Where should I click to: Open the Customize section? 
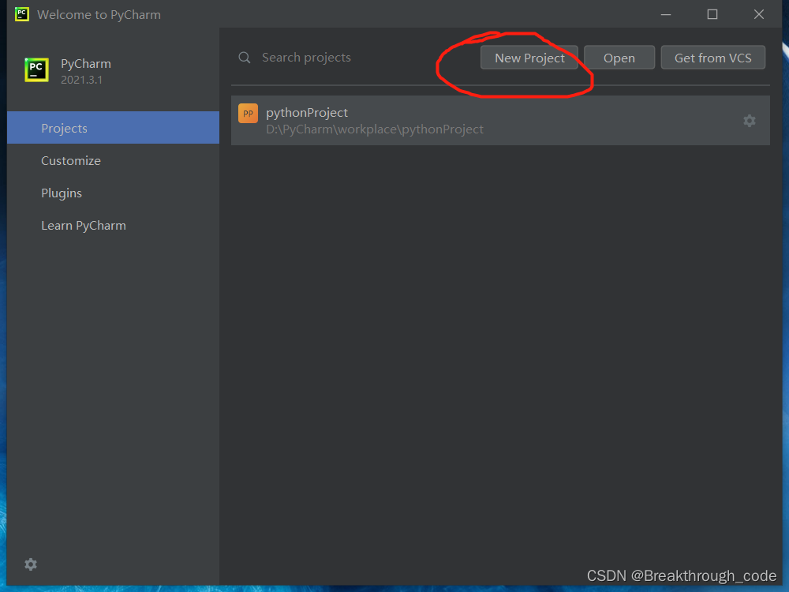113,160
